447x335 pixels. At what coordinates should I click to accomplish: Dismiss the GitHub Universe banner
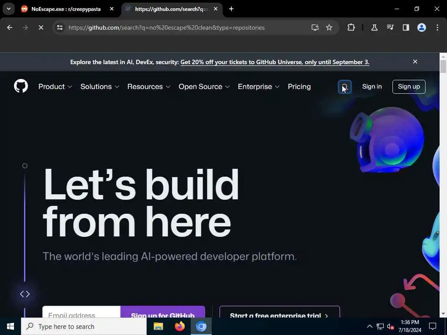pyautogui.click(x=415, y=62)
